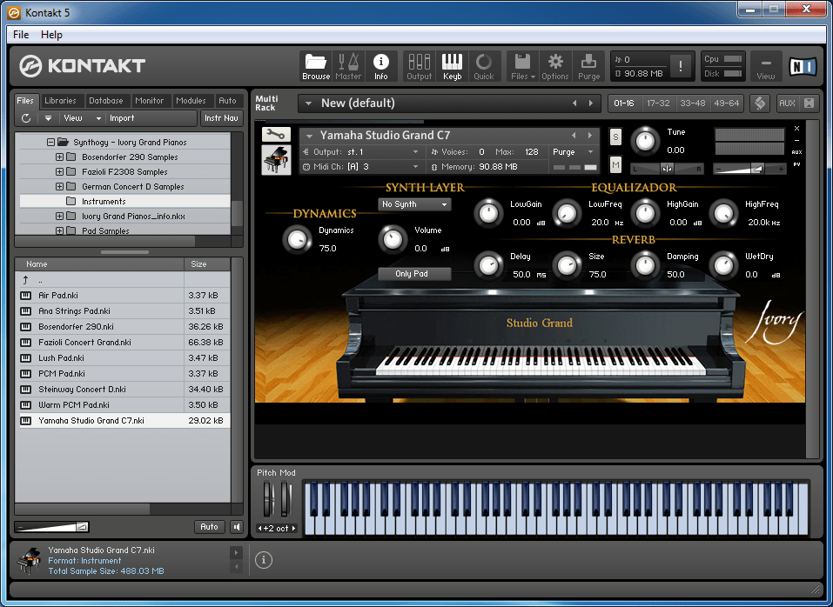Expand the German Concert D Samples folder

59,187
